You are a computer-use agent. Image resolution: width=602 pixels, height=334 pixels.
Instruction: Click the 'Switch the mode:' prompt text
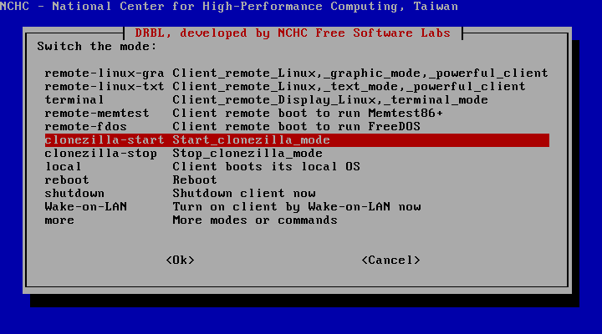point(97,47)
